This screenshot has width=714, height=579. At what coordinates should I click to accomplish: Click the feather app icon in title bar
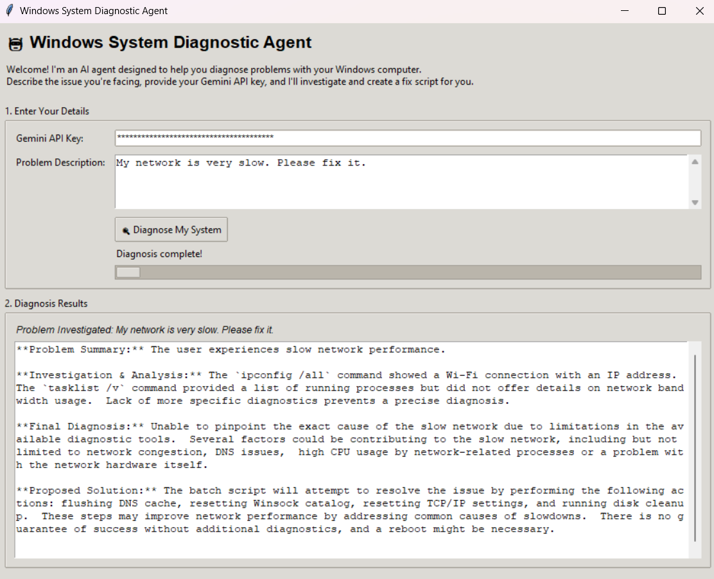click(x=10, y=10)
